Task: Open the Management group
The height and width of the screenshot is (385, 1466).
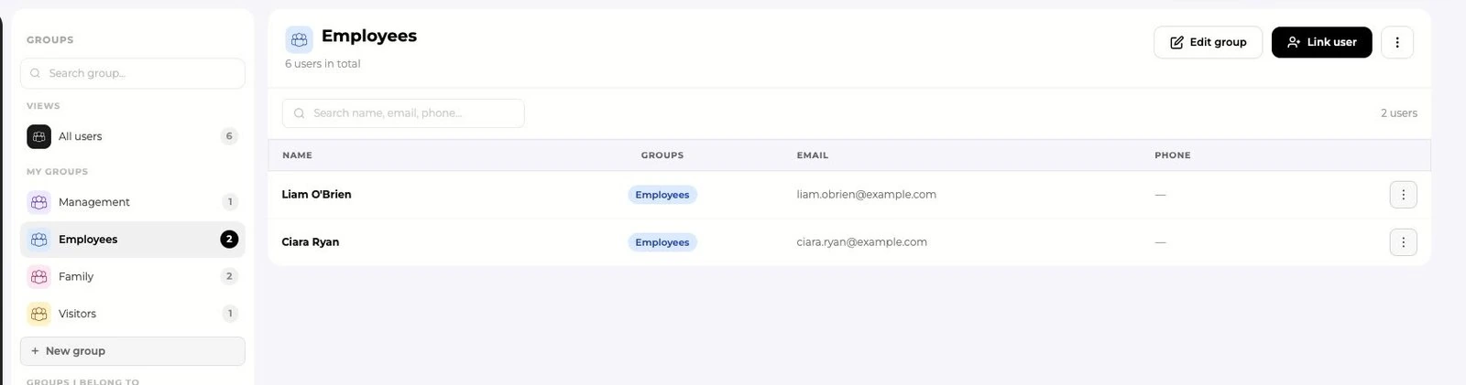Action: [133, 202]
